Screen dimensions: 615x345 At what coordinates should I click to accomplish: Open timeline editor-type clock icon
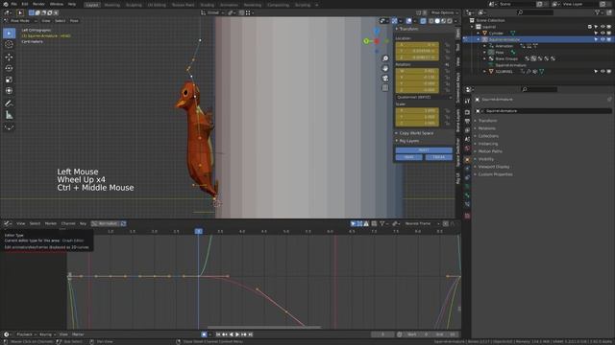pyautogui.click(x=7, y=334)
